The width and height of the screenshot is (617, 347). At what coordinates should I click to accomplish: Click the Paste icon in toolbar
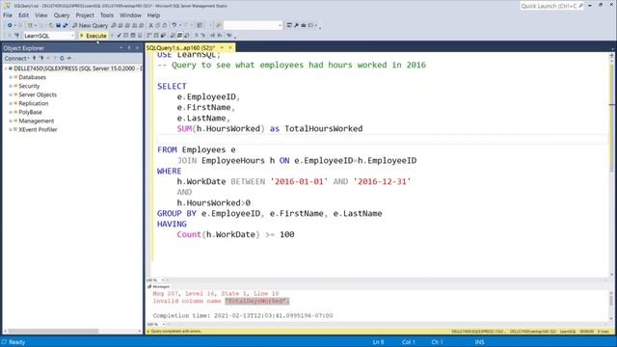click(165, 25)
